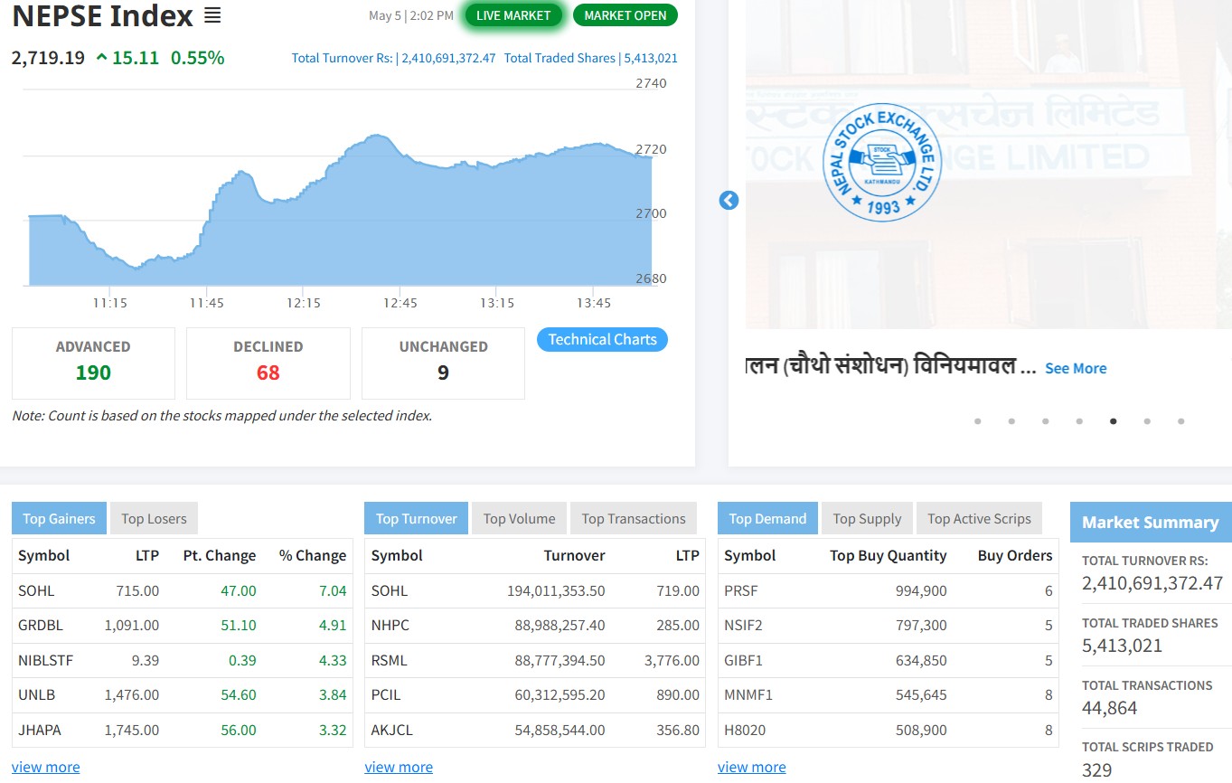Click the LIVE MARKET button
Viewport: 1232px width, 783px height.
513,15
